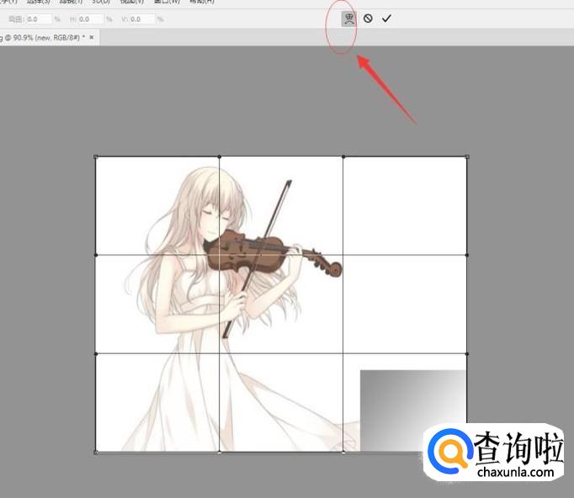This screenshot has width=574, height=498.
Task: Click the H distortion value field
Action: point(91,19)
